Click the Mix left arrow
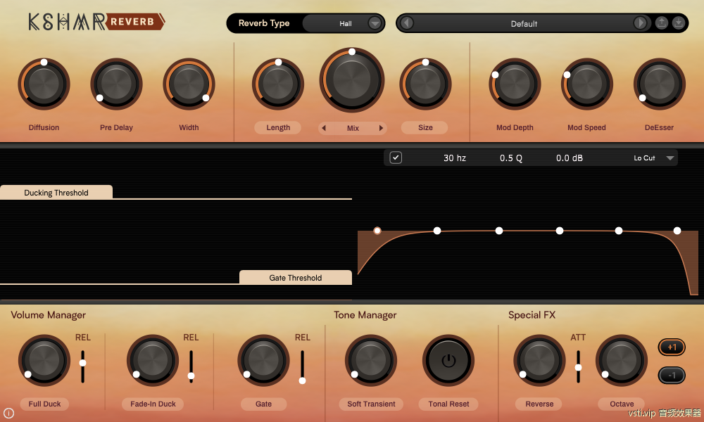Screen dimensions: 704x422 [324, 128]
